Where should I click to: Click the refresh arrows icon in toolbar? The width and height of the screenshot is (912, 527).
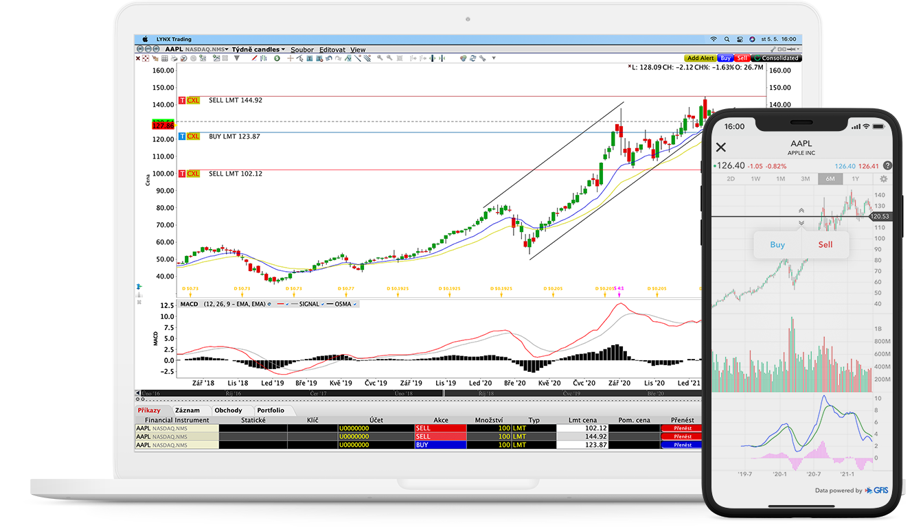point(473,58)
